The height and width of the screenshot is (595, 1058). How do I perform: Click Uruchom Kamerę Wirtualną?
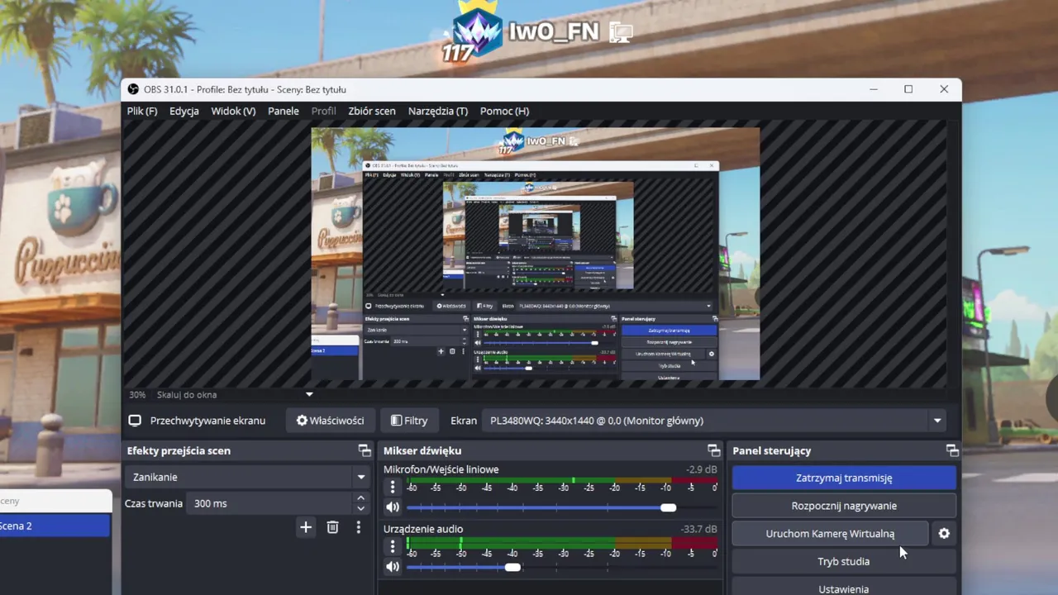coord(830,534)
